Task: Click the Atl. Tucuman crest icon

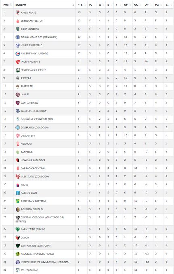Action: pos(18,270)
